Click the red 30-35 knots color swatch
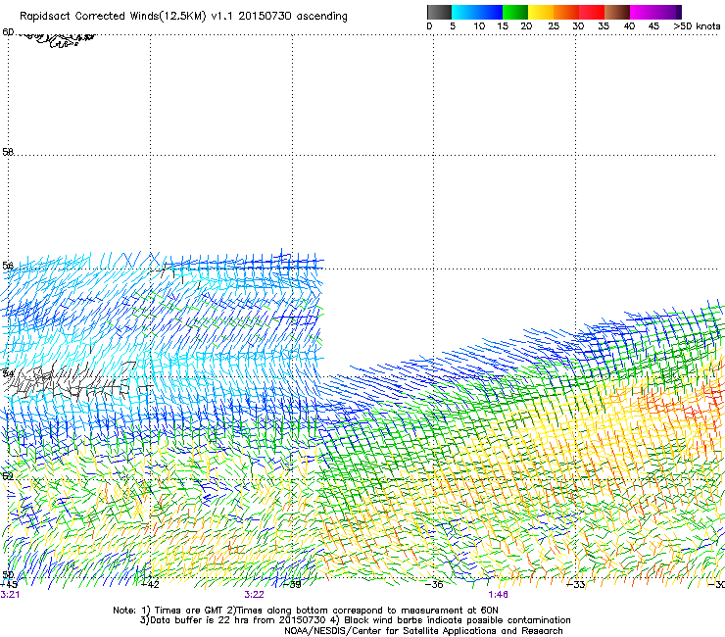Image resolution: width=725 pixels, height=637 pixels. [x=592, y=12]
